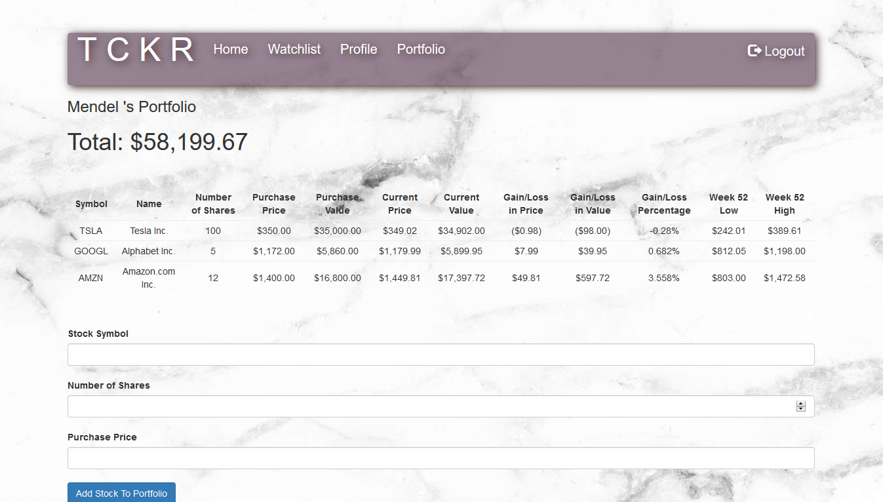The image size is (883, 502).
Task: Click the Alphabet Inc. name cell
Action: pyautogui.click(x=149, y=251)
